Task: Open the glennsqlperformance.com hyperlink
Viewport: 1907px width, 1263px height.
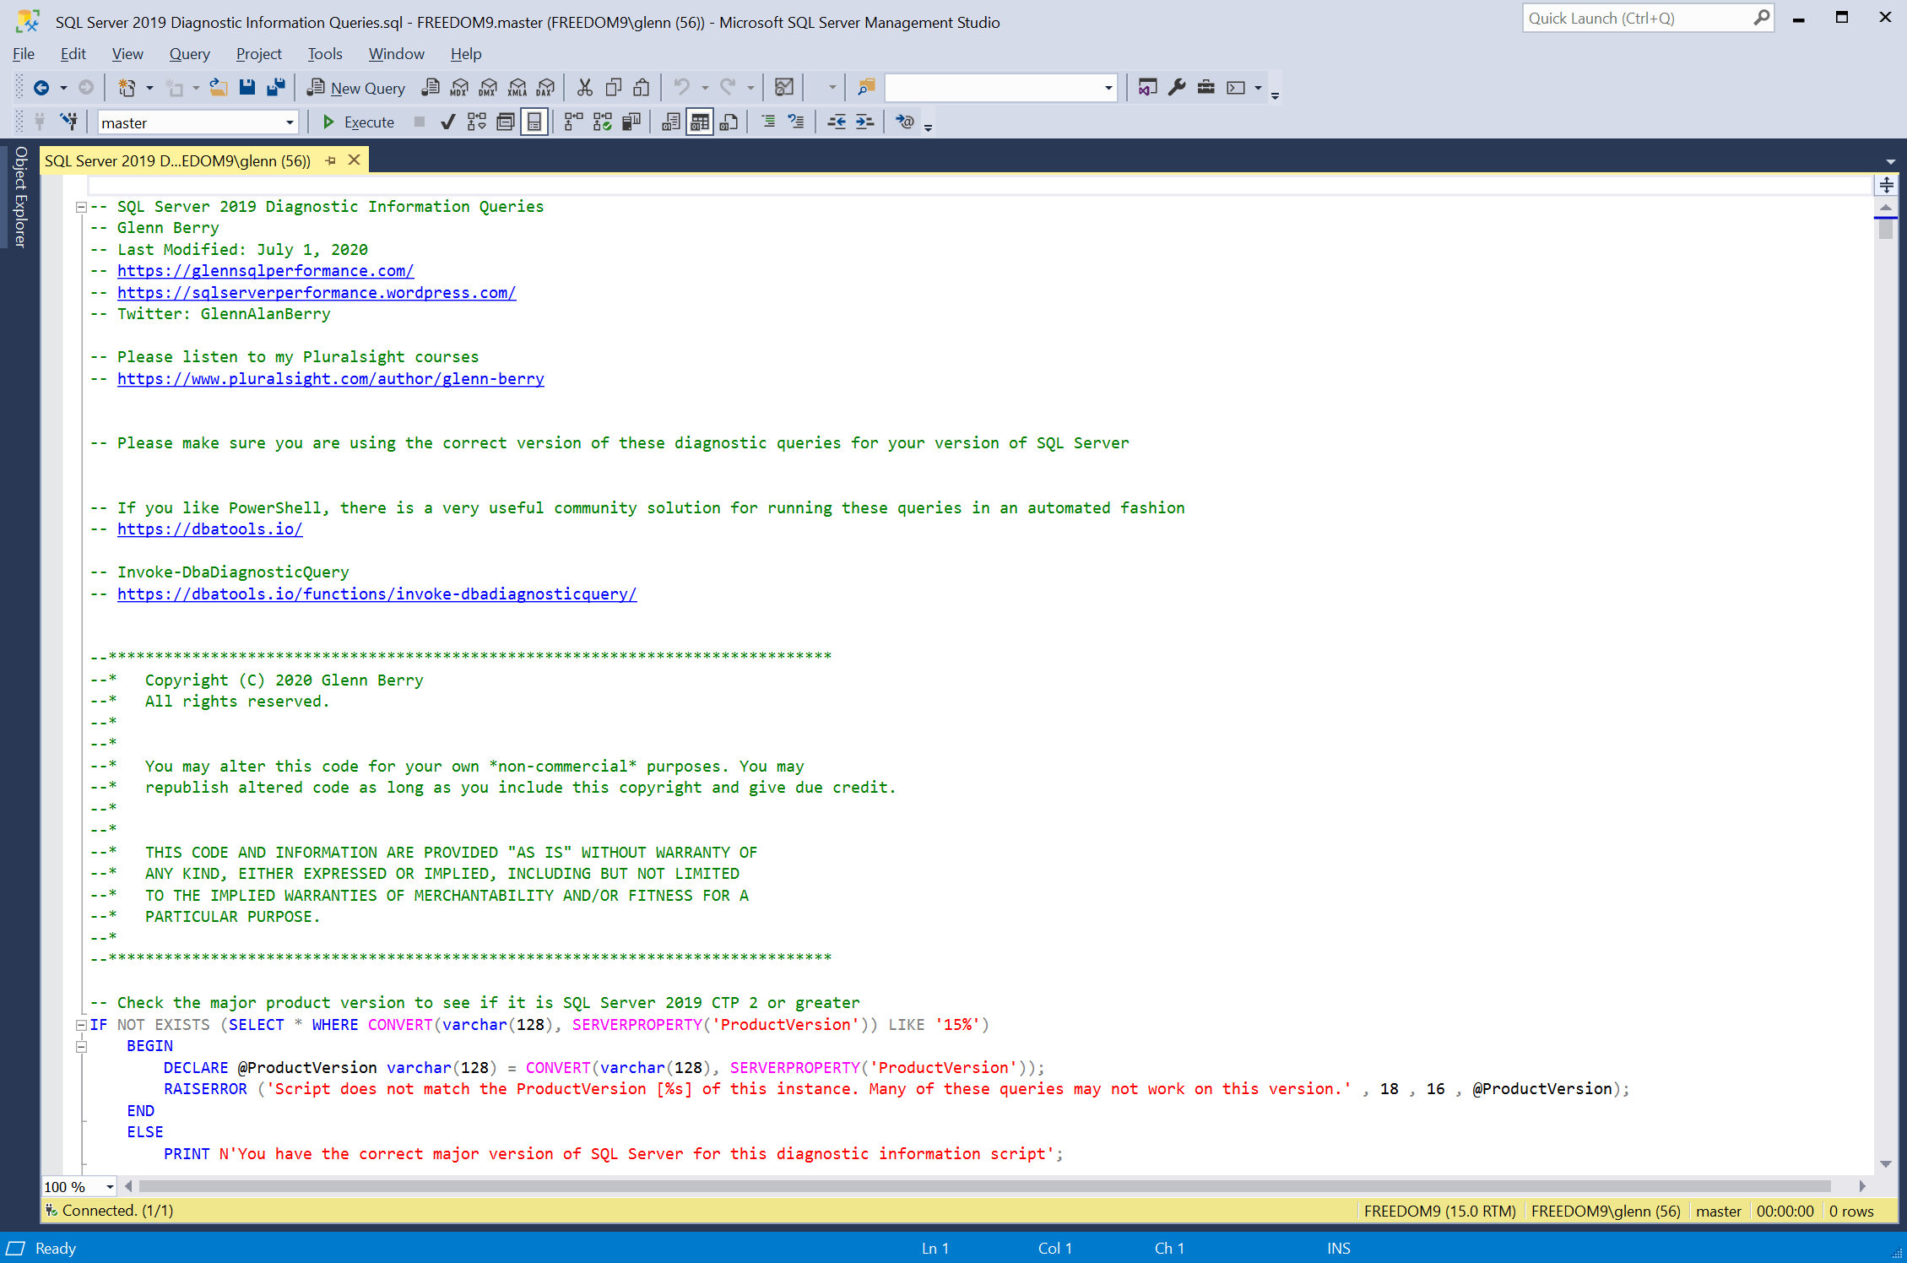Action: (265, 271)
